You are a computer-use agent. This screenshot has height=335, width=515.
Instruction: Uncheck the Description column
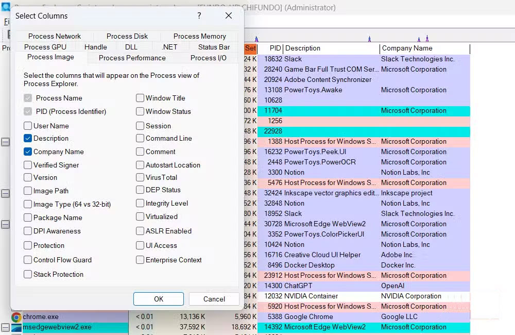pos(28,138)
